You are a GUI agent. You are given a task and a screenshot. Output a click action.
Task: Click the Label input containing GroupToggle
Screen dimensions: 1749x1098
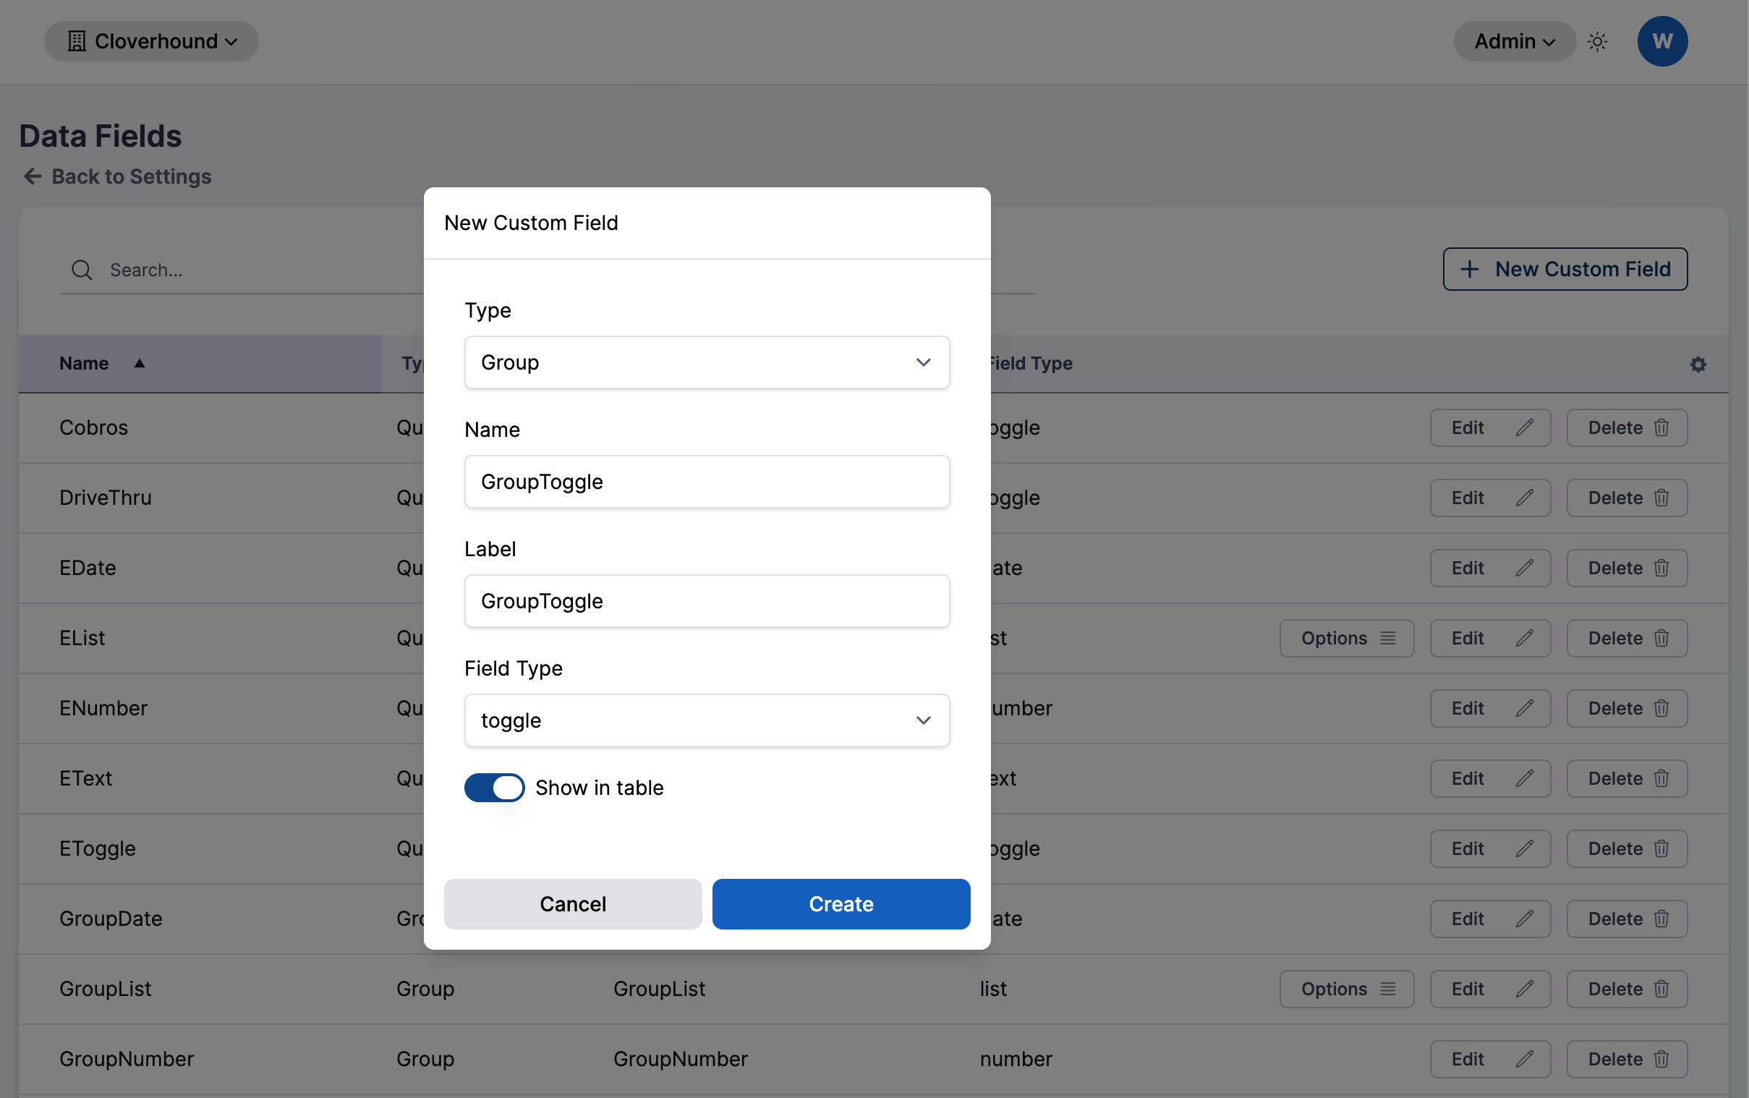pos(707,601)
